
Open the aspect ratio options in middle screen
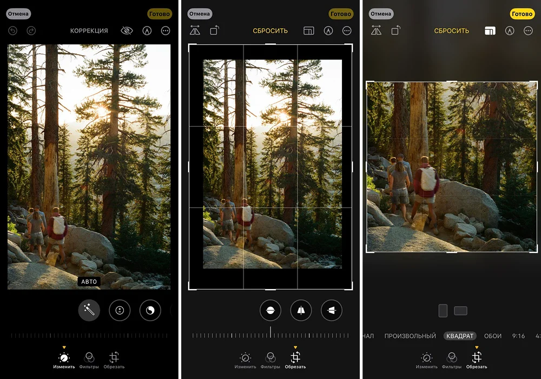point(308,31)
